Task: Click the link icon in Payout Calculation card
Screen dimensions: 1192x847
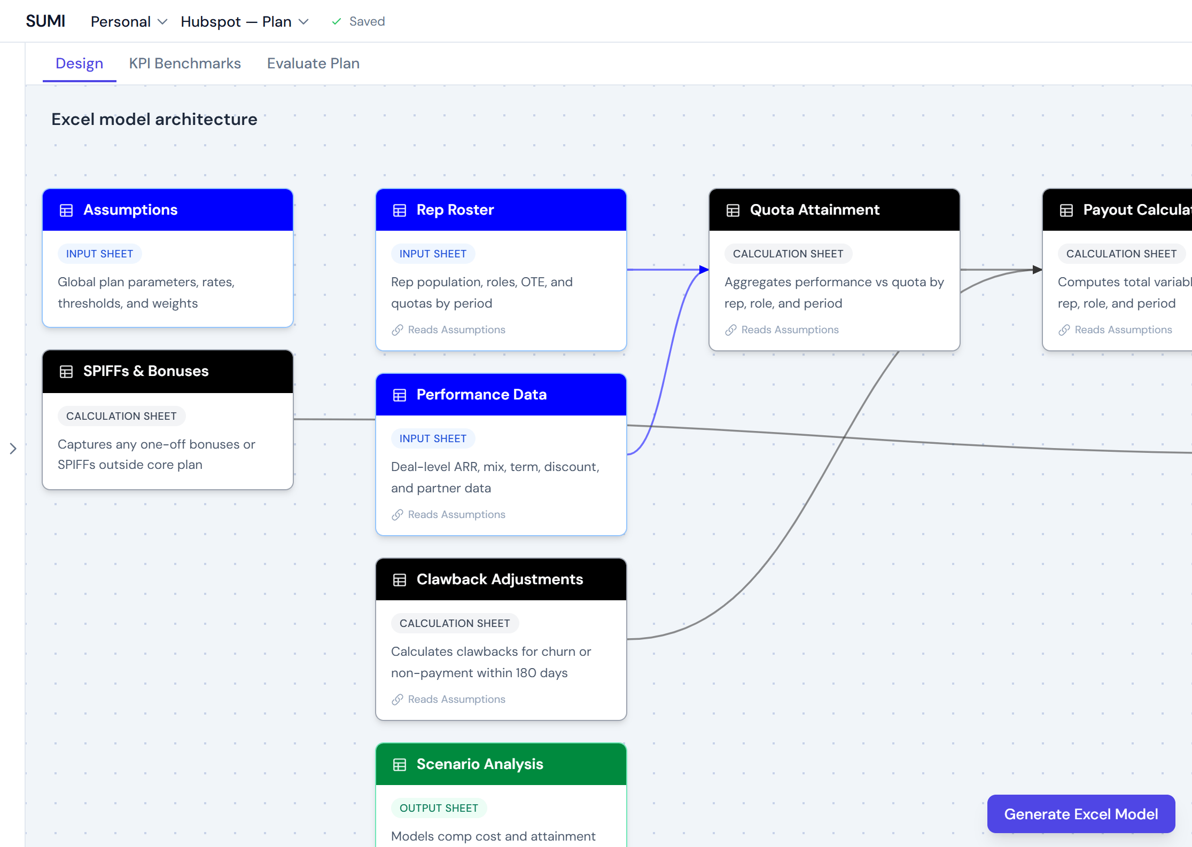Action: click(1064, 330)
